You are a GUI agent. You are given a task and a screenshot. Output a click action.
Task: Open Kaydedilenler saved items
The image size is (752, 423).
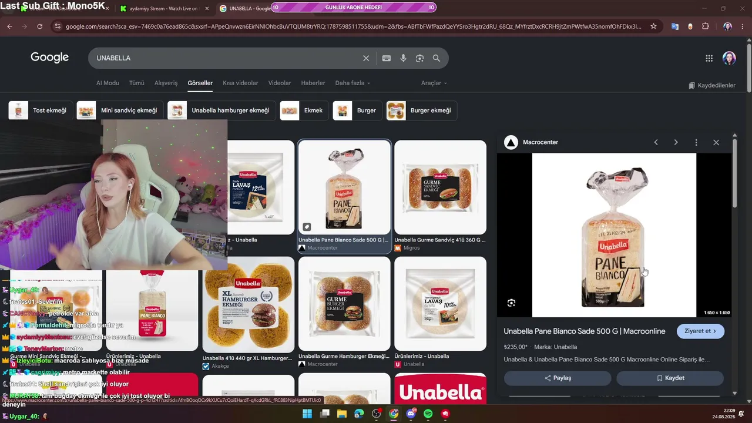712,85
